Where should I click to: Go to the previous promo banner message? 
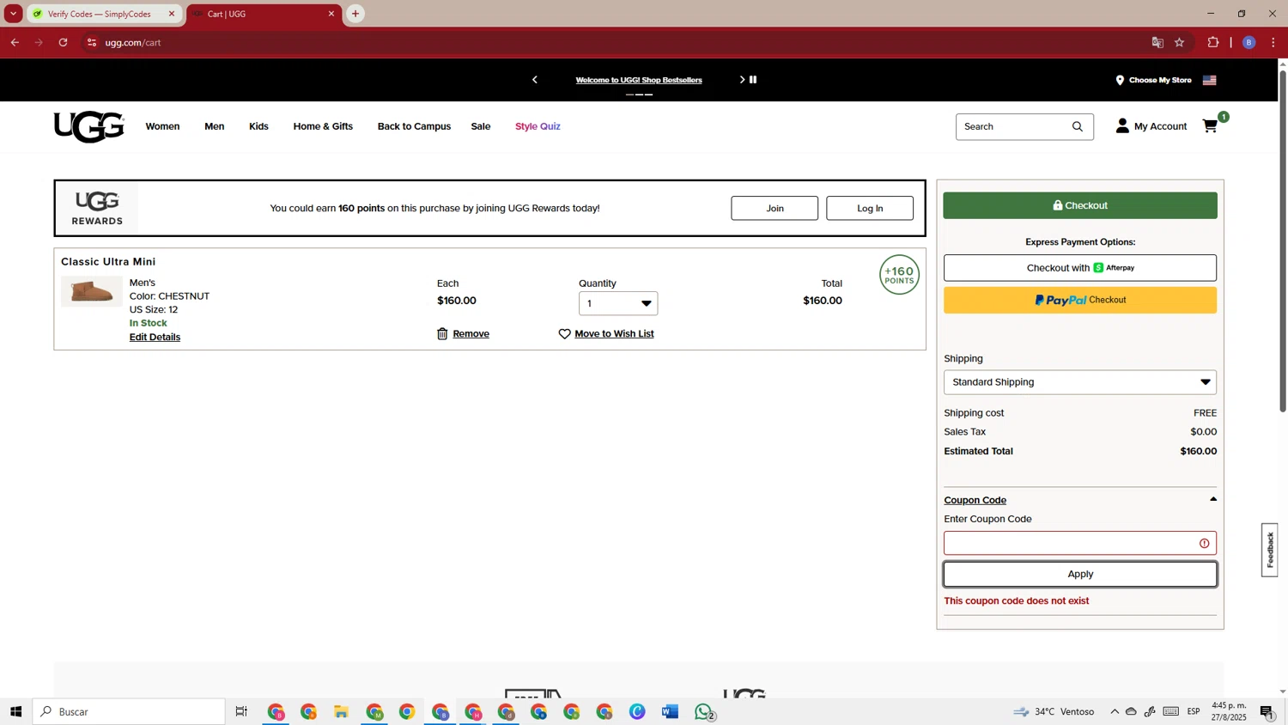[535, 80]
